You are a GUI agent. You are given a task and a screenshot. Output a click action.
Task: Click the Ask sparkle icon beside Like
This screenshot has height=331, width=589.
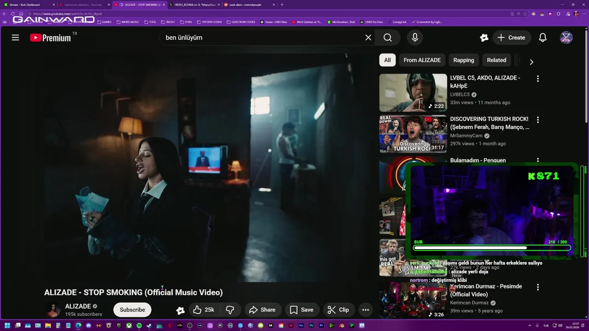click(180, 310)
